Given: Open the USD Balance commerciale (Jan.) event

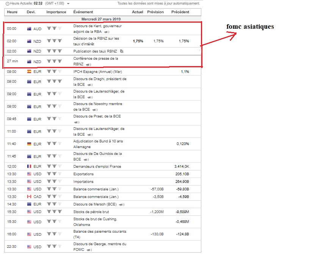Looking at the screenshot, I should point(96,189).
